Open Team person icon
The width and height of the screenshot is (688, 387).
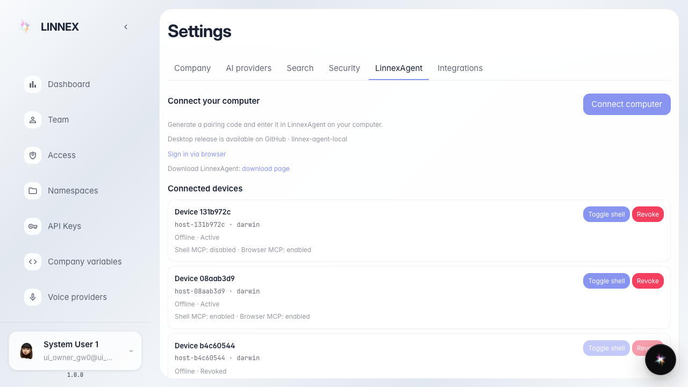pyautogui.click(x=33, y=120)
